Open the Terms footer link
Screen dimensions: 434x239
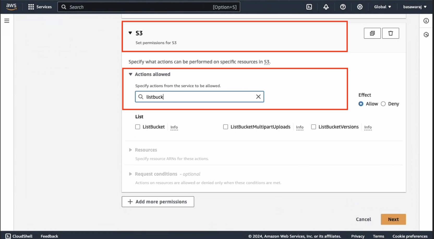point(378,236)
